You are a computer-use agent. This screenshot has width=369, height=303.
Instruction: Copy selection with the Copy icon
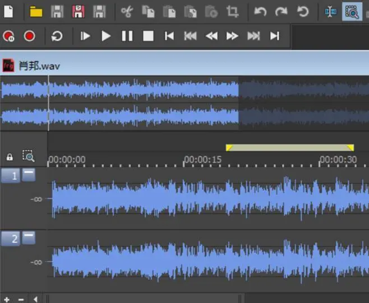[148, 12]
